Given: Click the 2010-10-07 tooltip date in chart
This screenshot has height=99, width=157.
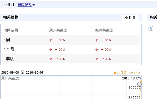Looking at the screenshot, I should click(x=131, y=78).
